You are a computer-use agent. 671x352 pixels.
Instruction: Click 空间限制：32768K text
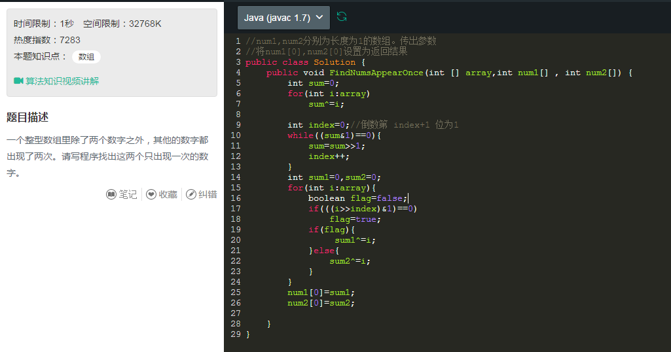click(122, 24)
